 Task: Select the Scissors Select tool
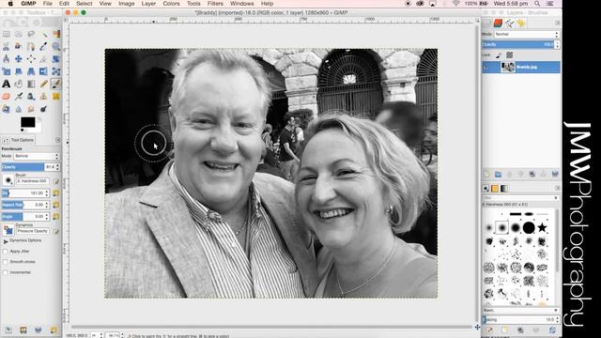[7, 47]
